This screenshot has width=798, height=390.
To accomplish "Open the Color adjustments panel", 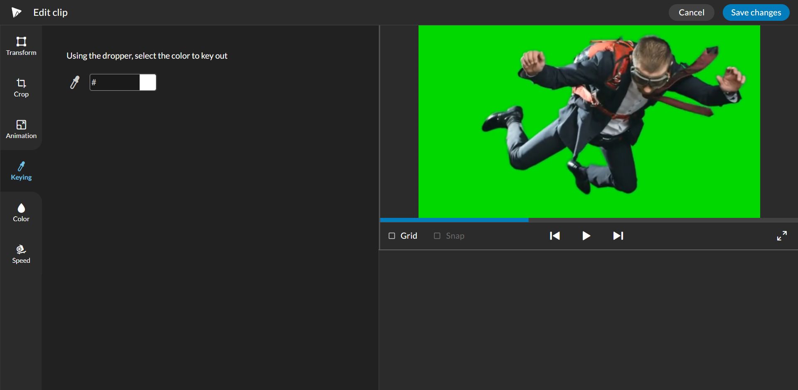I will pos(21,212).
